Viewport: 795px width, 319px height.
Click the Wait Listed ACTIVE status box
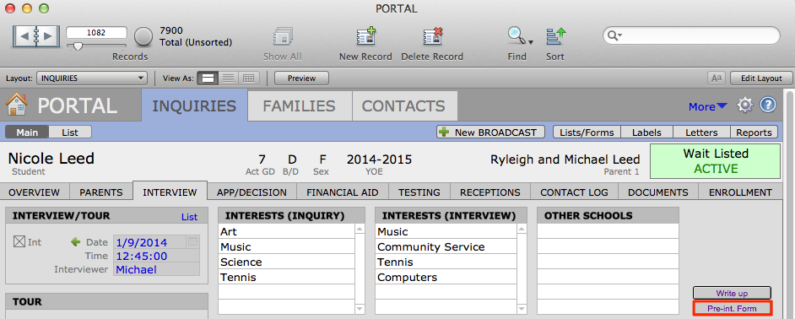[715, 161]
